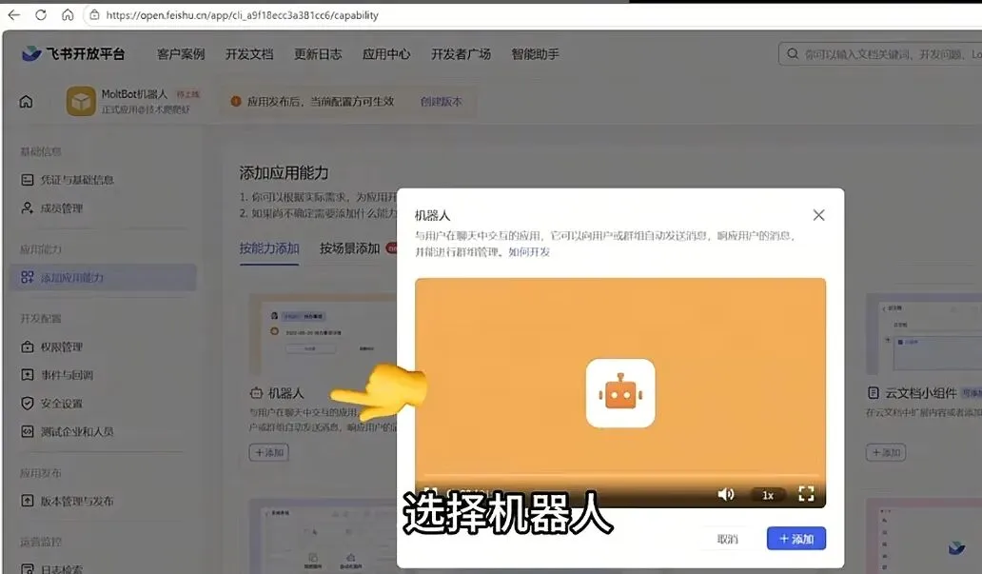Viewport: 982px width, 574px height.
Task: Click the robot icon in video preview
Action: coord(620,393)
